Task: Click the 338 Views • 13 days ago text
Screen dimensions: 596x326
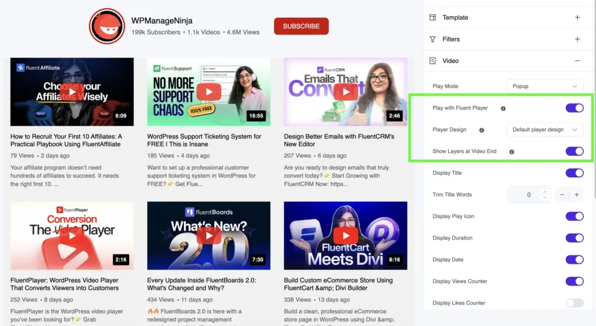Action: click(x=317, y=299)
